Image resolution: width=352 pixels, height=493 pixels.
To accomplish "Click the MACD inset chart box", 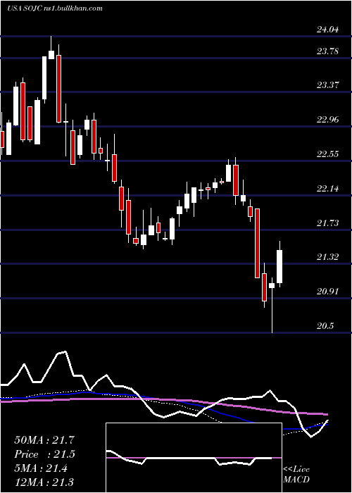I will click(194, 458).
